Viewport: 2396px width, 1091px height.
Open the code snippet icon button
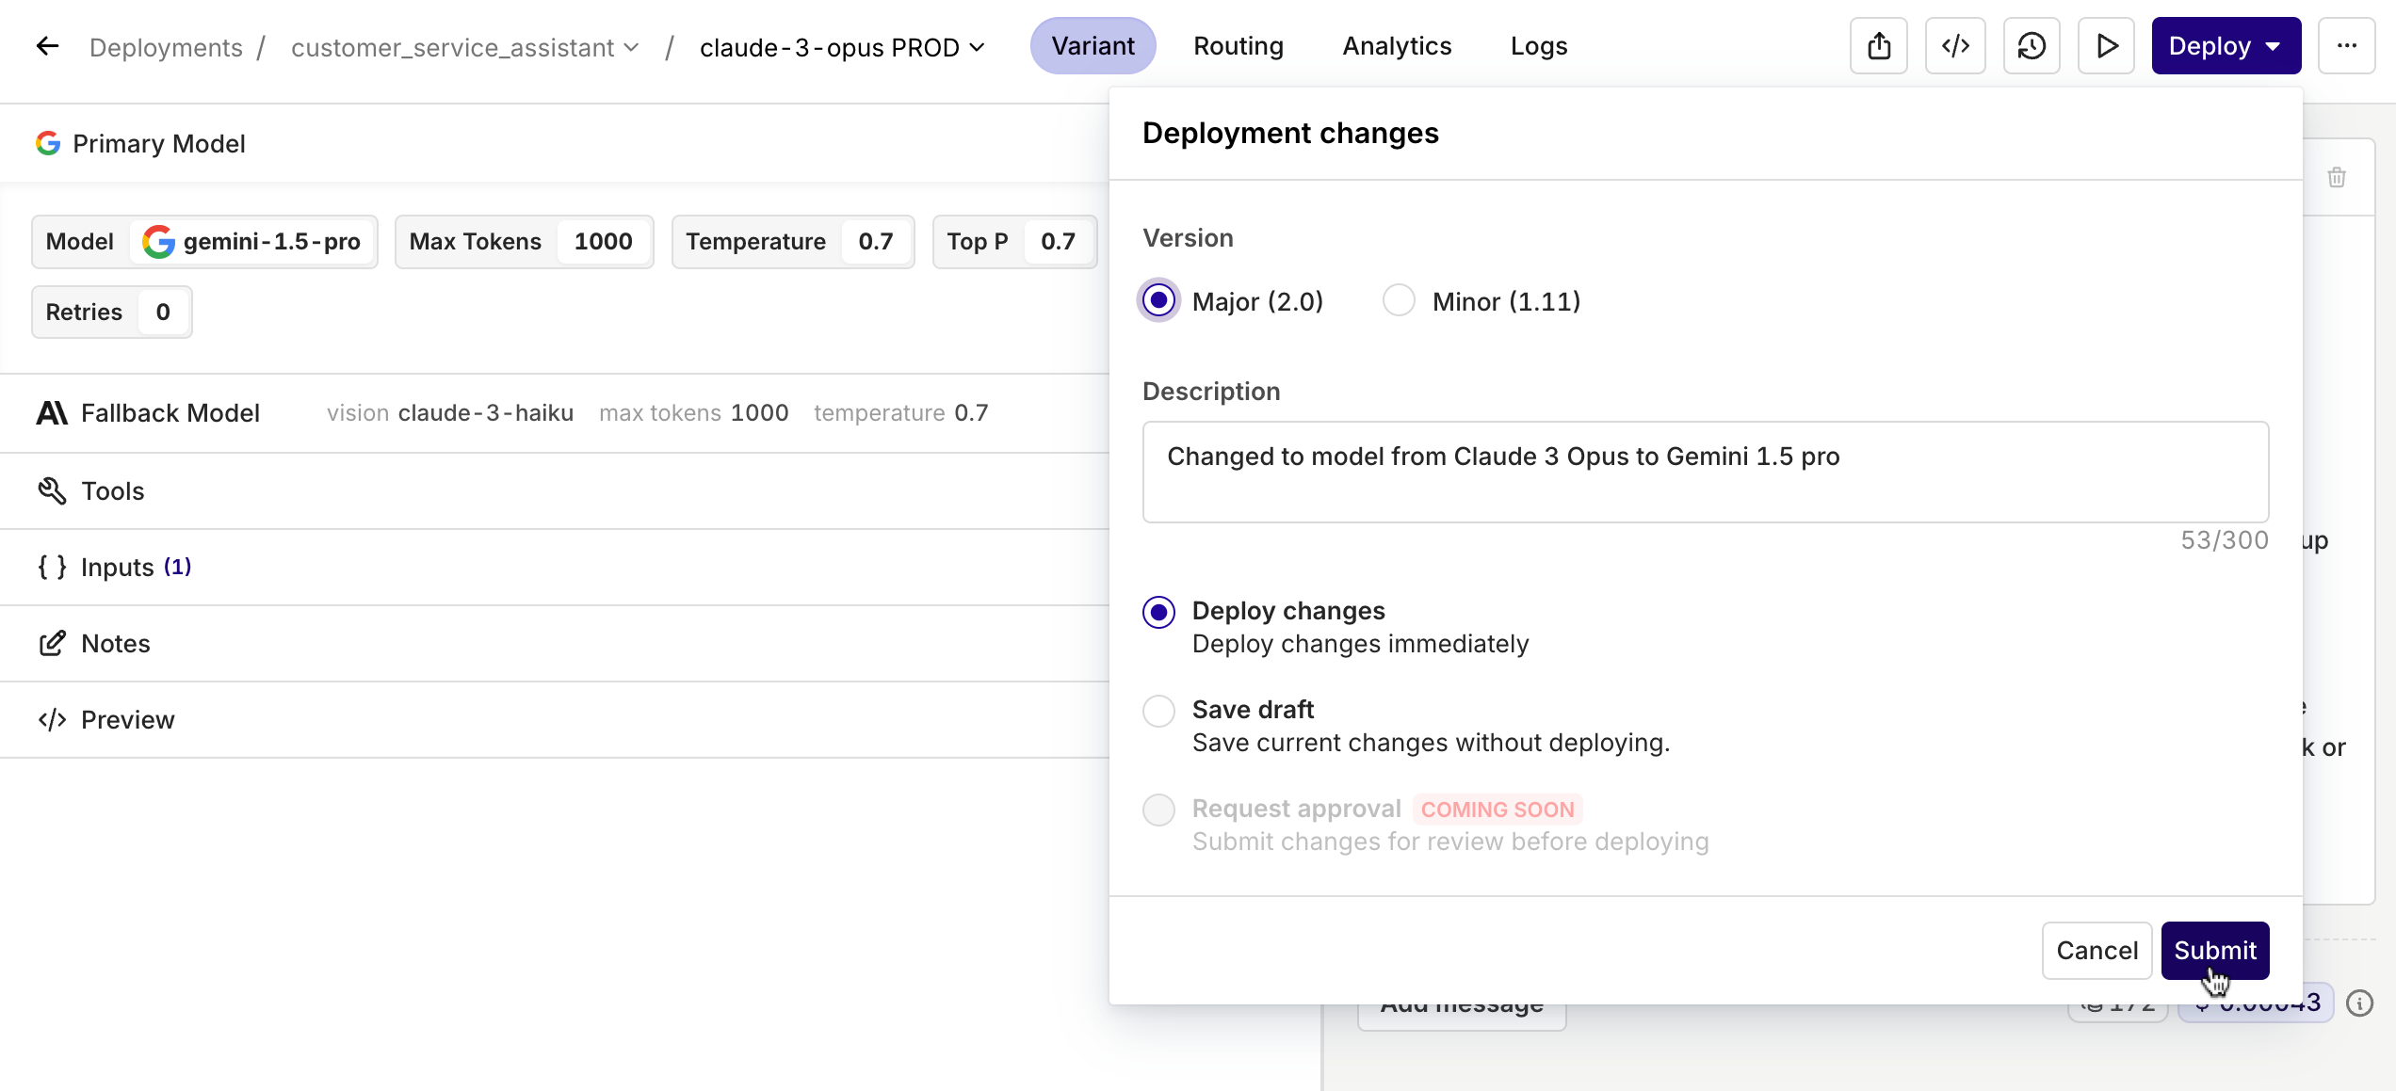[x=1955, y=46]
